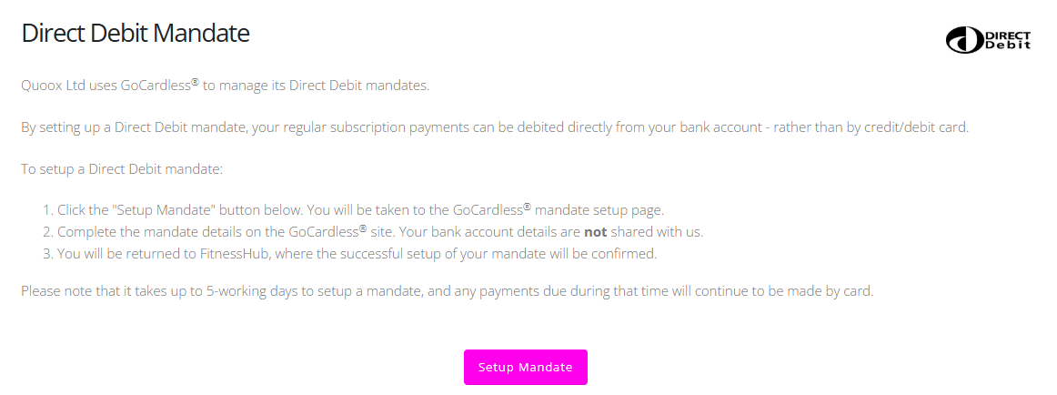
Task: Select the bold word "not"
Action: click(595, 232)
